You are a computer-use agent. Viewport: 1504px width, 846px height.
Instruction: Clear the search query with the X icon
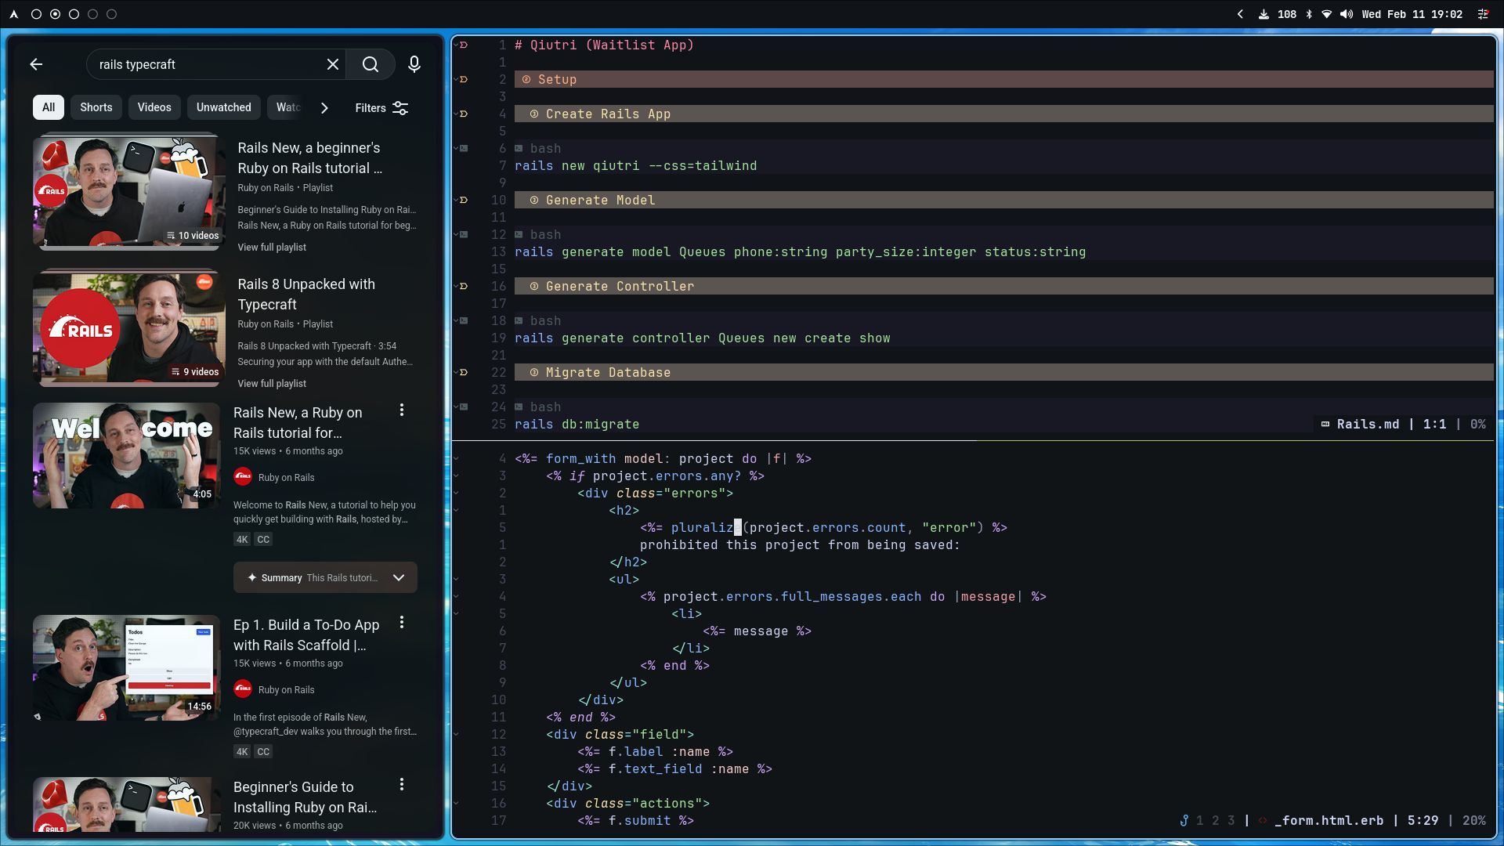coord(332,64)
